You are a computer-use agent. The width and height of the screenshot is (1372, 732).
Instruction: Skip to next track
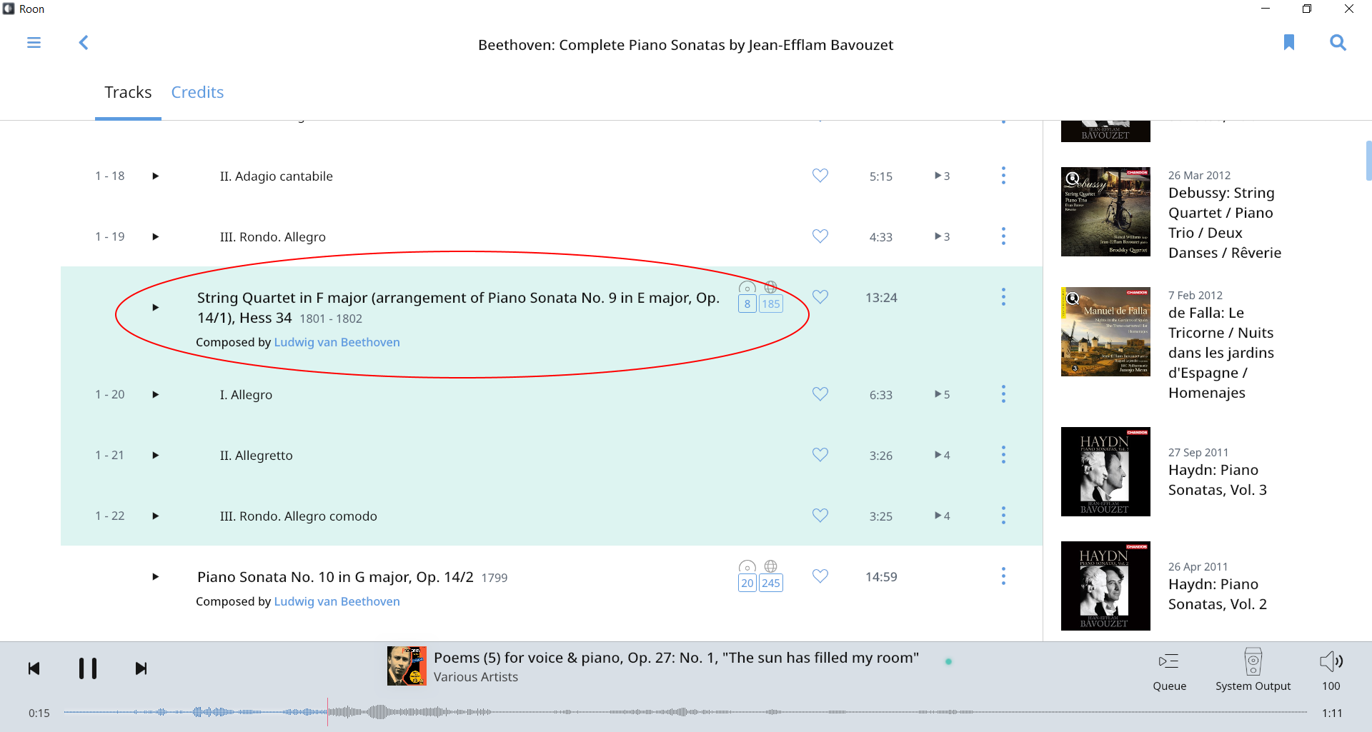(141, 668)
